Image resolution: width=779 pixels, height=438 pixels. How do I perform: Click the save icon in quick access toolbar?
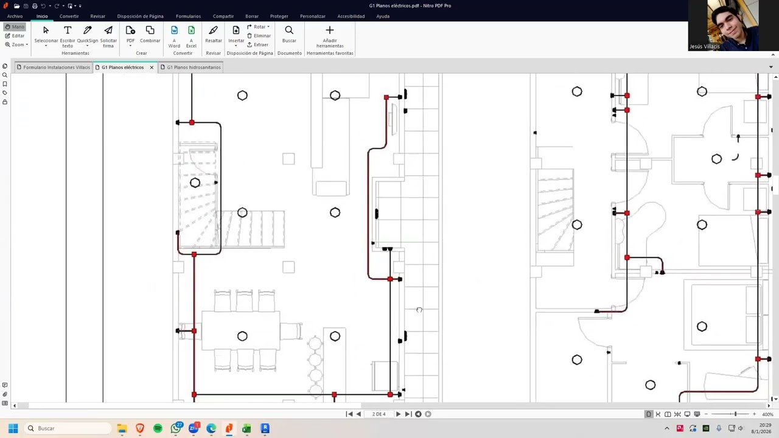pos(26,5)
